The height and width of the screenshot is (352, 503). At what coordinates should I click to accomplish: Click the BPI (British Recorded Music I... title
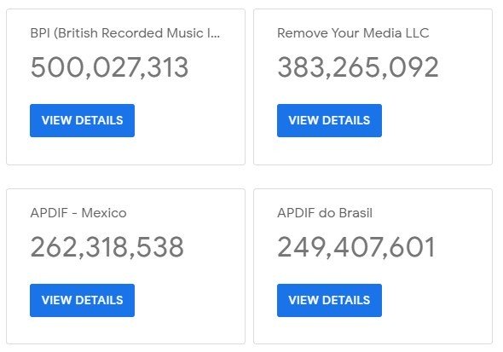(125, 33)
